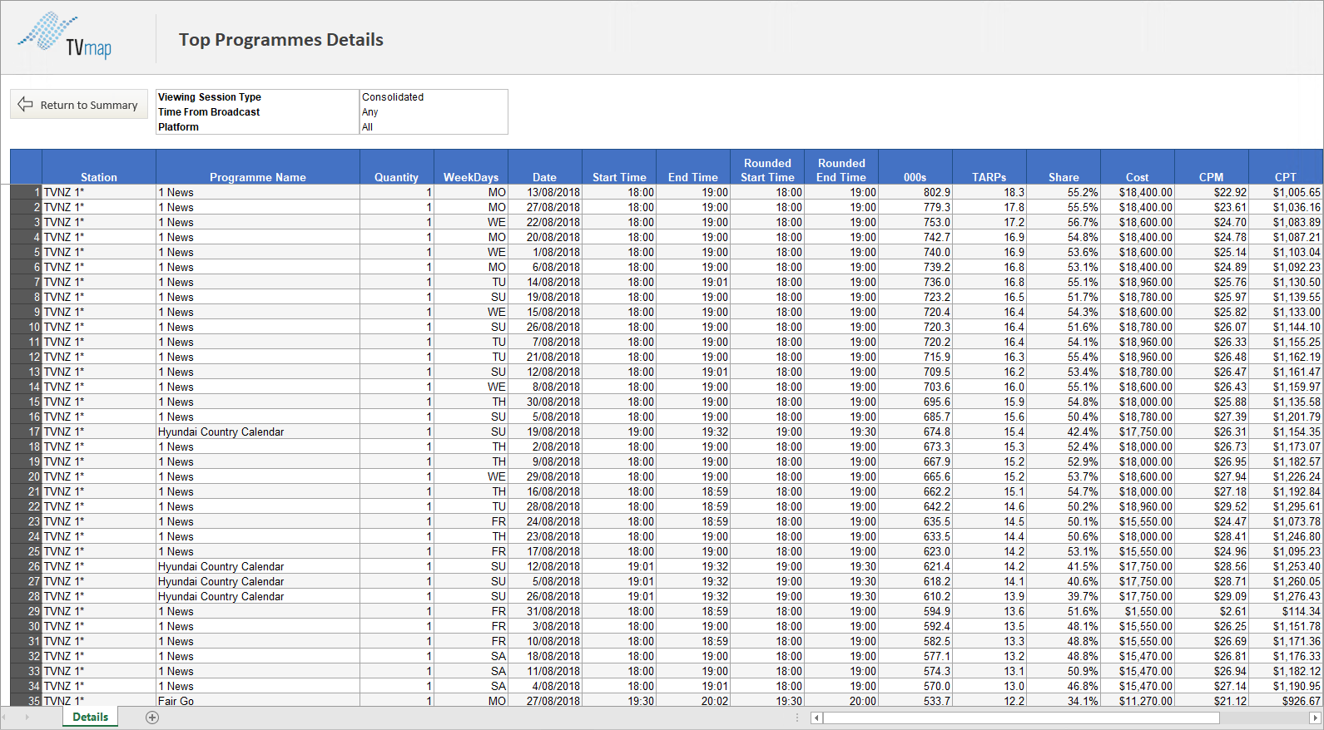Click date cell 1/08/2018
The height and width of the screenshot is (730, 1324).
click(x=545, y=252)
